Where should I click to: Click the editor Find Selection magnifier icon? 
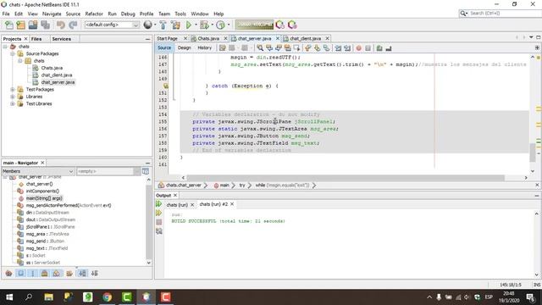(x=260, y=48)
